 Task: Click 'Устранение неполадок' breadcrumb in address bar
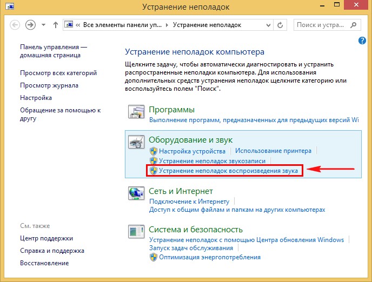click(207, 25)
